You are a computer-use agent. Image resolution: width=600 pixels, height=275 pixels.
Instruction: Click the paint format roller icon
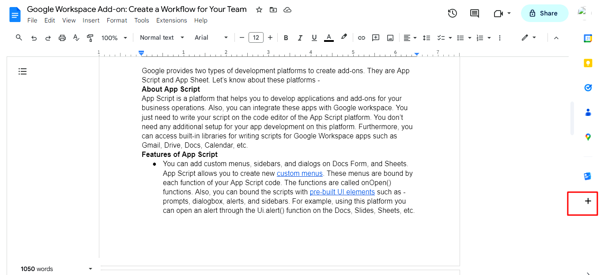90,38
